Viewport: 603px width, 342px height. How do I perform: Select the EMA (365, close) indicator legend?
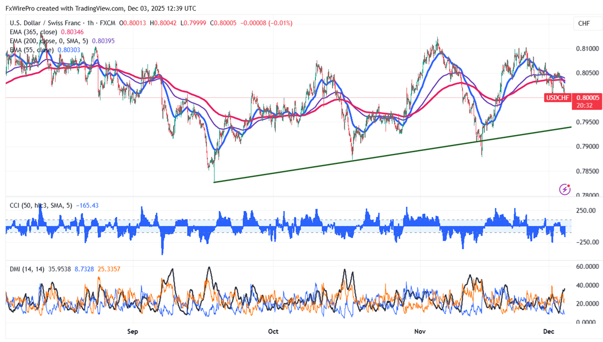[x=34, y=32]
